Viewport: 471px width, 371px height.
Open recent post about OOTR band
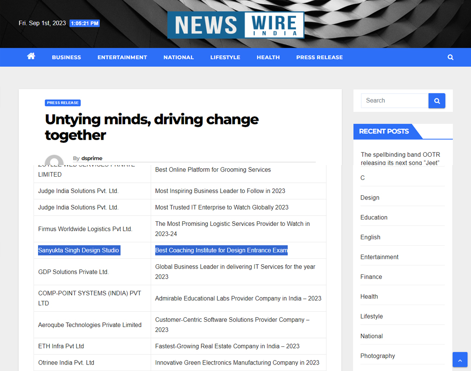click(x=400, y=159)
